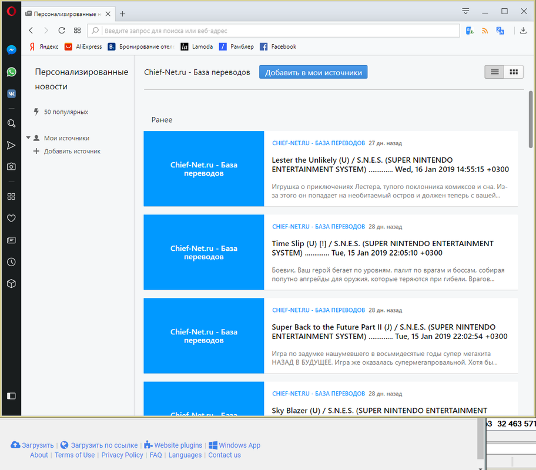Image resolution: width=536 pixels, height=470 pixels.
Task: Open Lester the Unlikely article title
Action: (390, 164)
